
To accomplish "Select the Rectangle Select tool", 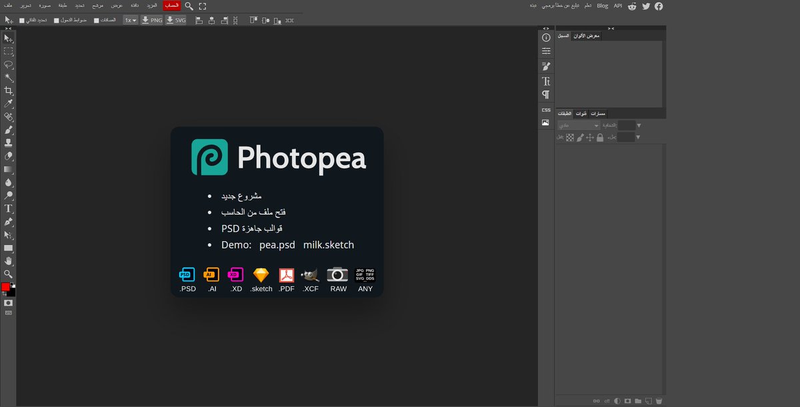I will pos(9,51).
